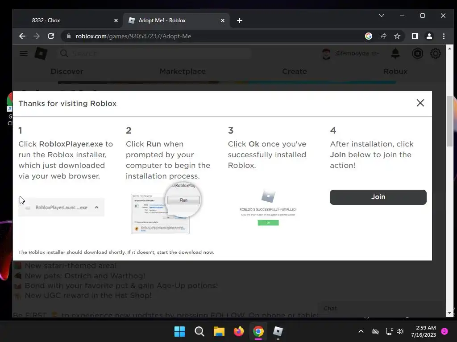The width and height of the screenshot is (457, 342).
Task: Click the Join button in the dialog
Action: [x=378, y=197]
